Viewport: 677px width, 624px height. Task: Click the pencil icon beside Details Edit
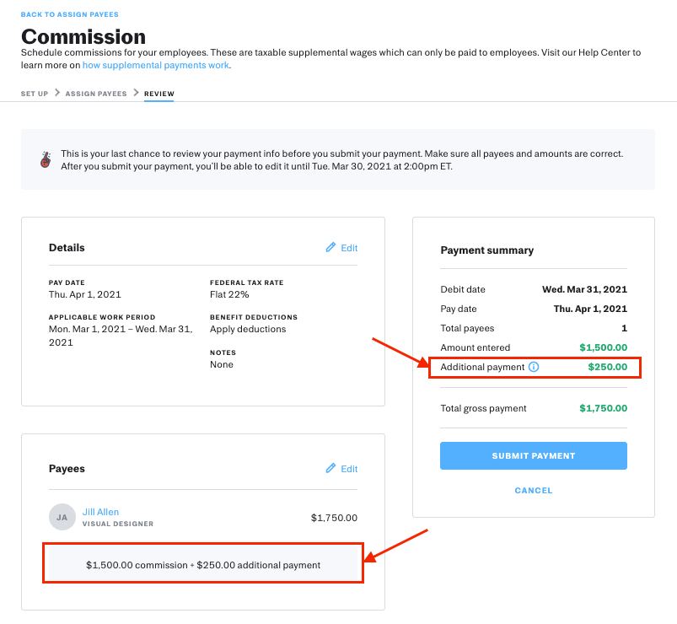coord(330,248)
